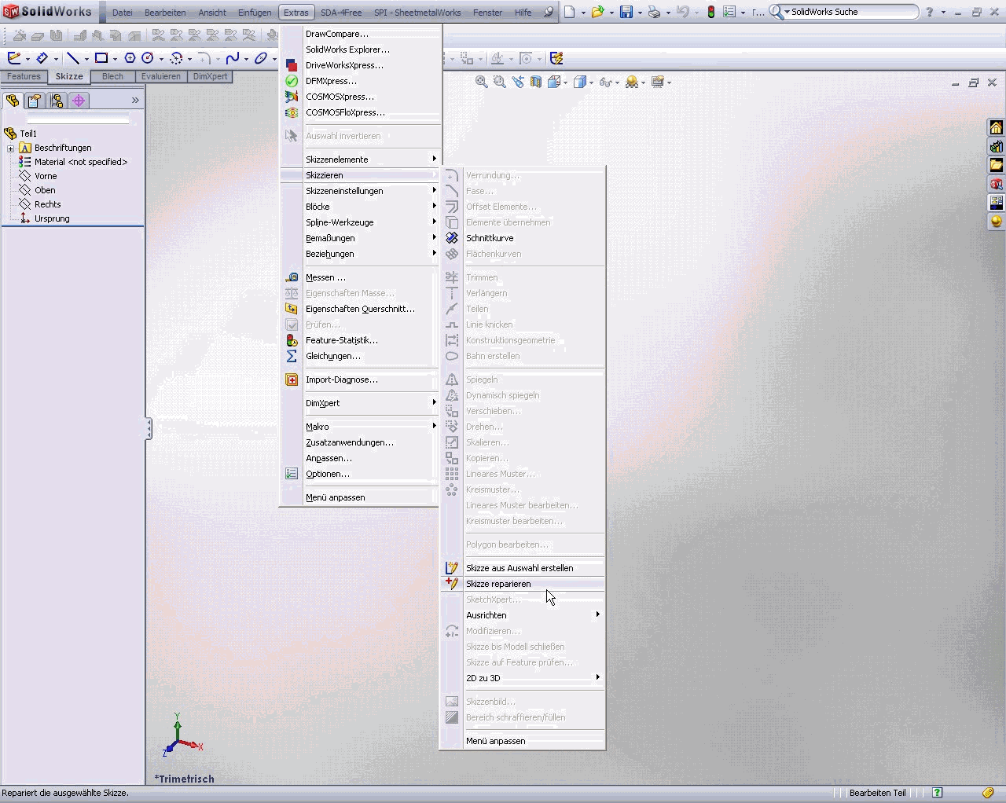Open the Design Library task pane icon
The width and height of the screenshot is (1006, 803).
996,146
